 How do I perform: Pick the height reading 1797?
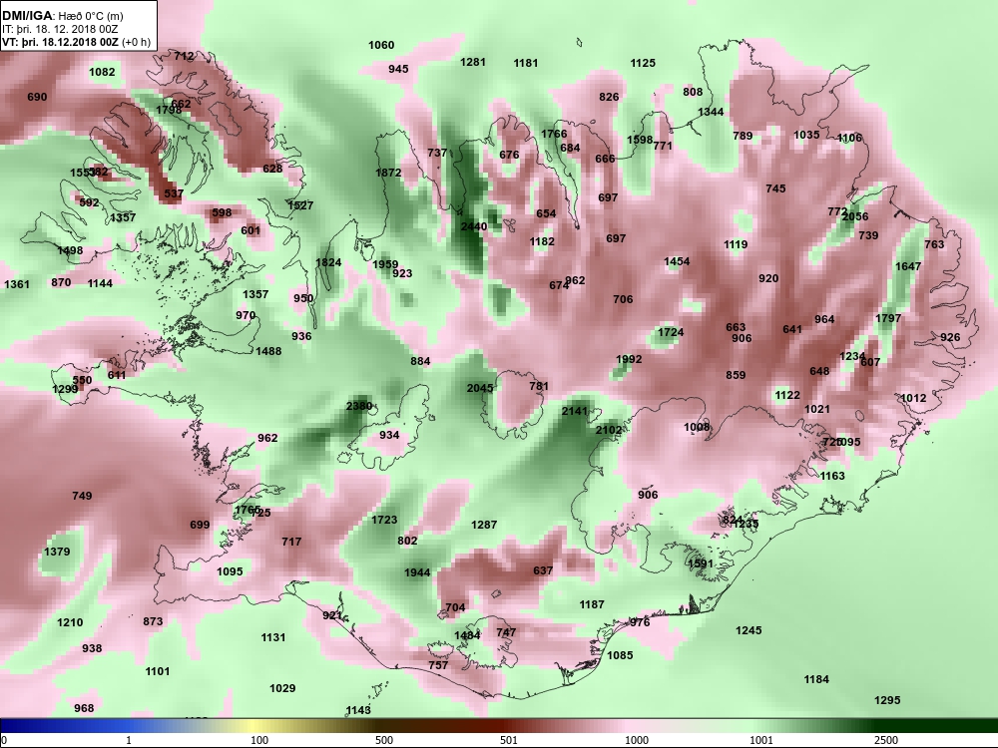pos(888,318)
